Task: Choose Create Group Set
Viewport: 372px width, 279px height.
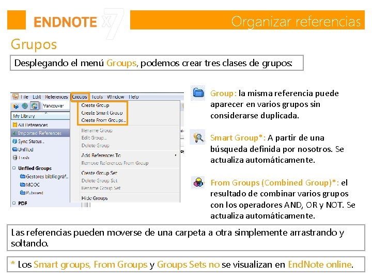Action: click(x=99, y=173)
